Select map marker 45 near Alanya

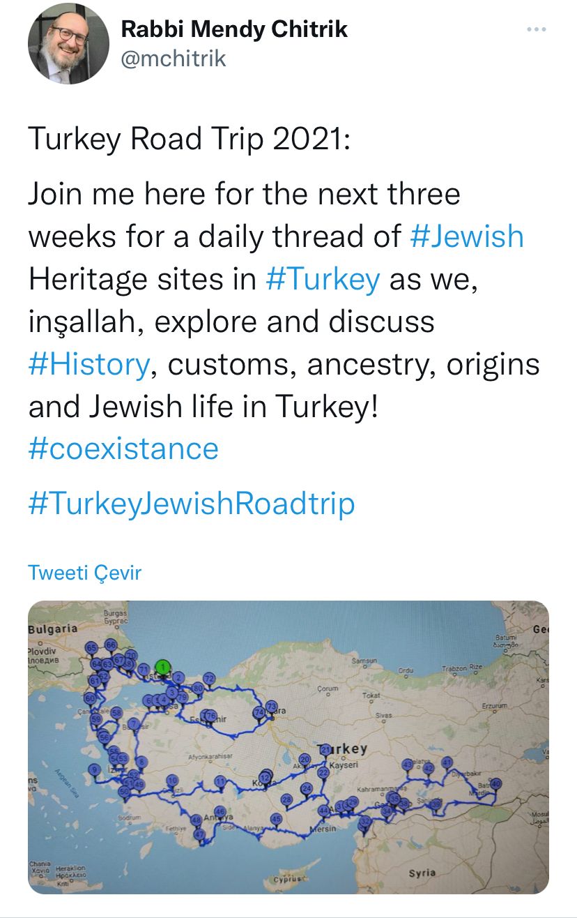click(276, 820)
